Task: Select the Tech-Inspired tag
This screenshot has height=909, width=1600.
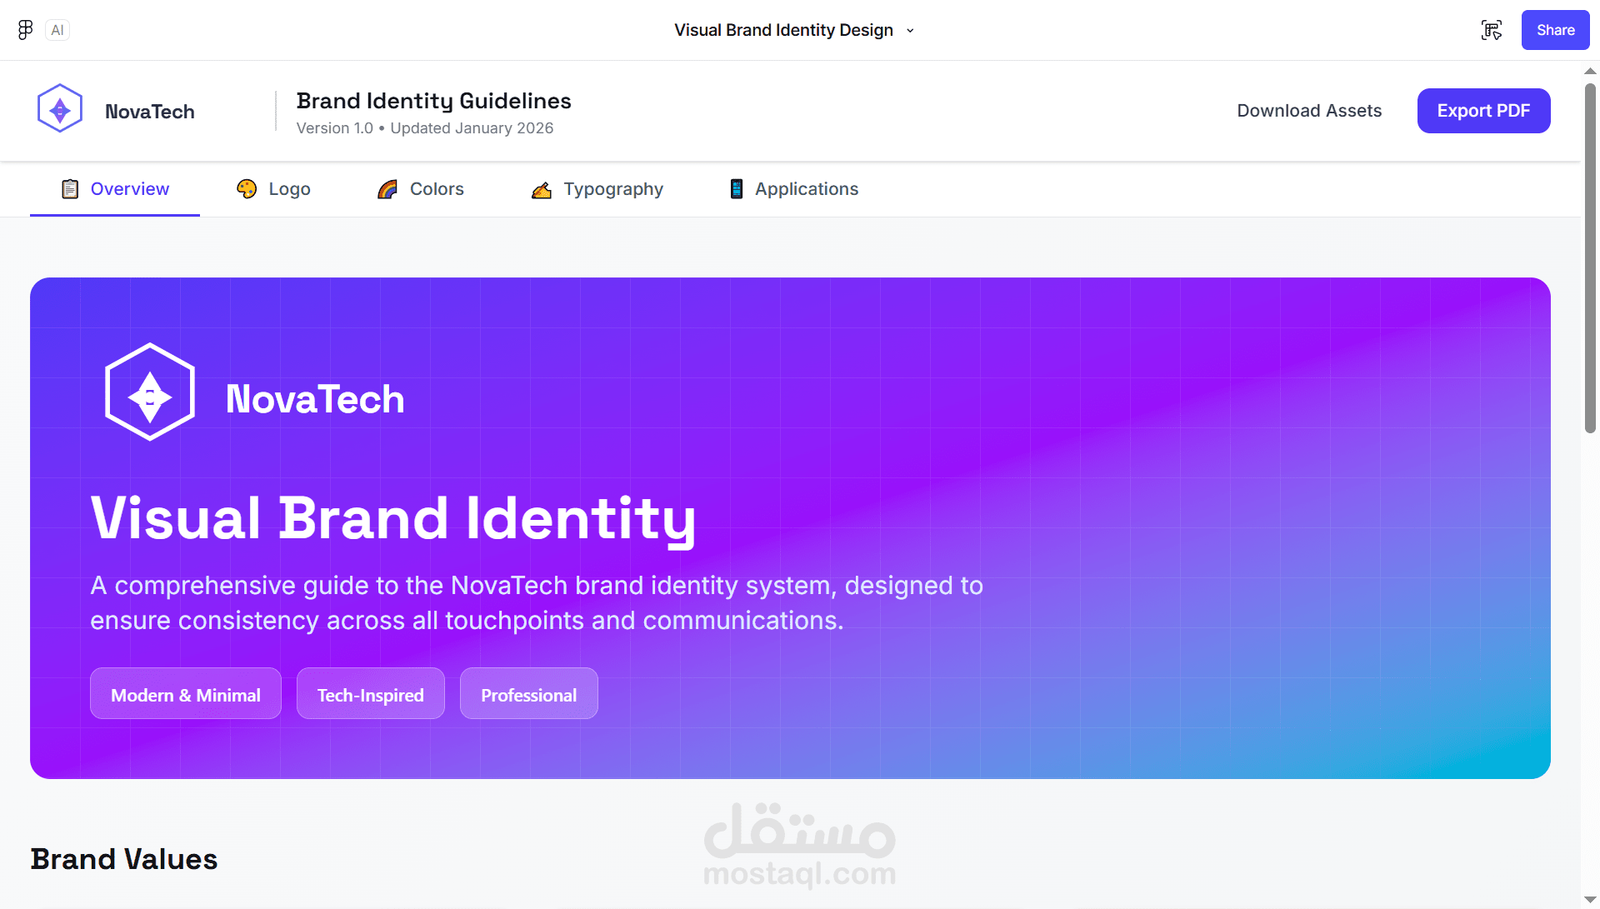Action: pyautogui.click(x=370, y=694)
